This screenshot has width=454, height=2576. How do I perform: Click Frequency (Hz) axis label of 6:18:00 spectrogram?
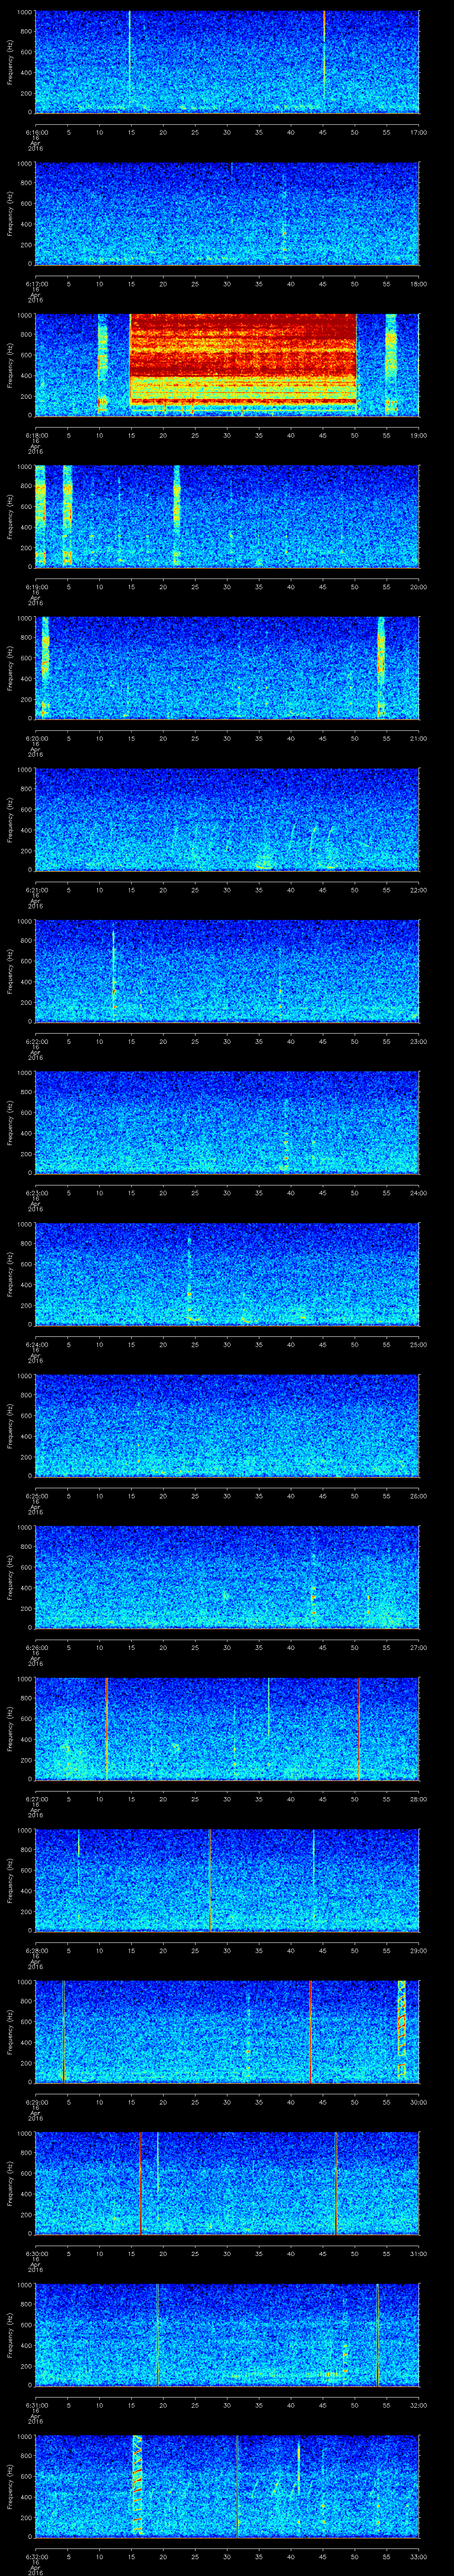click(x=10, y=365)
